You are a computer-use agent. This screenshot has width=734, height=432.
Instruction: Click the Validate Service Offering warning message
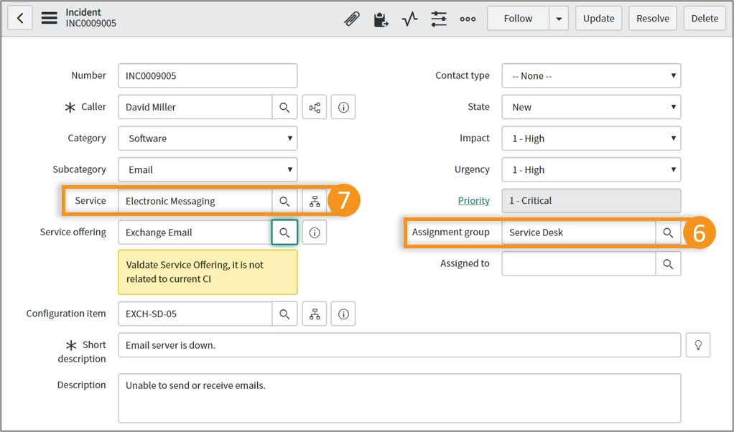[208, 272]
